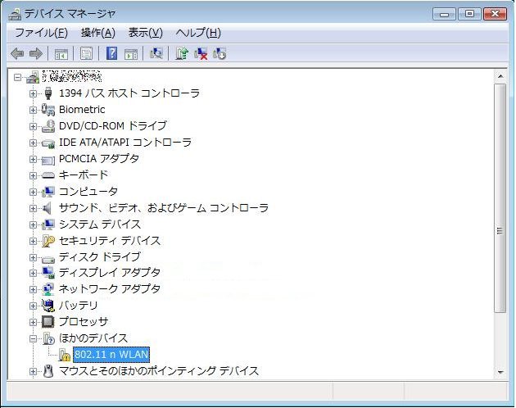Toggle the console tree pane icon
The height and width of the screenshot is (408, 516).
tap(61, 54)
